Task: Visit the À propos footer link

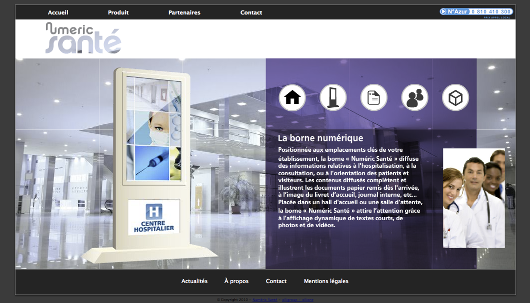Action: pyautogui.click(x=236, y=281)
